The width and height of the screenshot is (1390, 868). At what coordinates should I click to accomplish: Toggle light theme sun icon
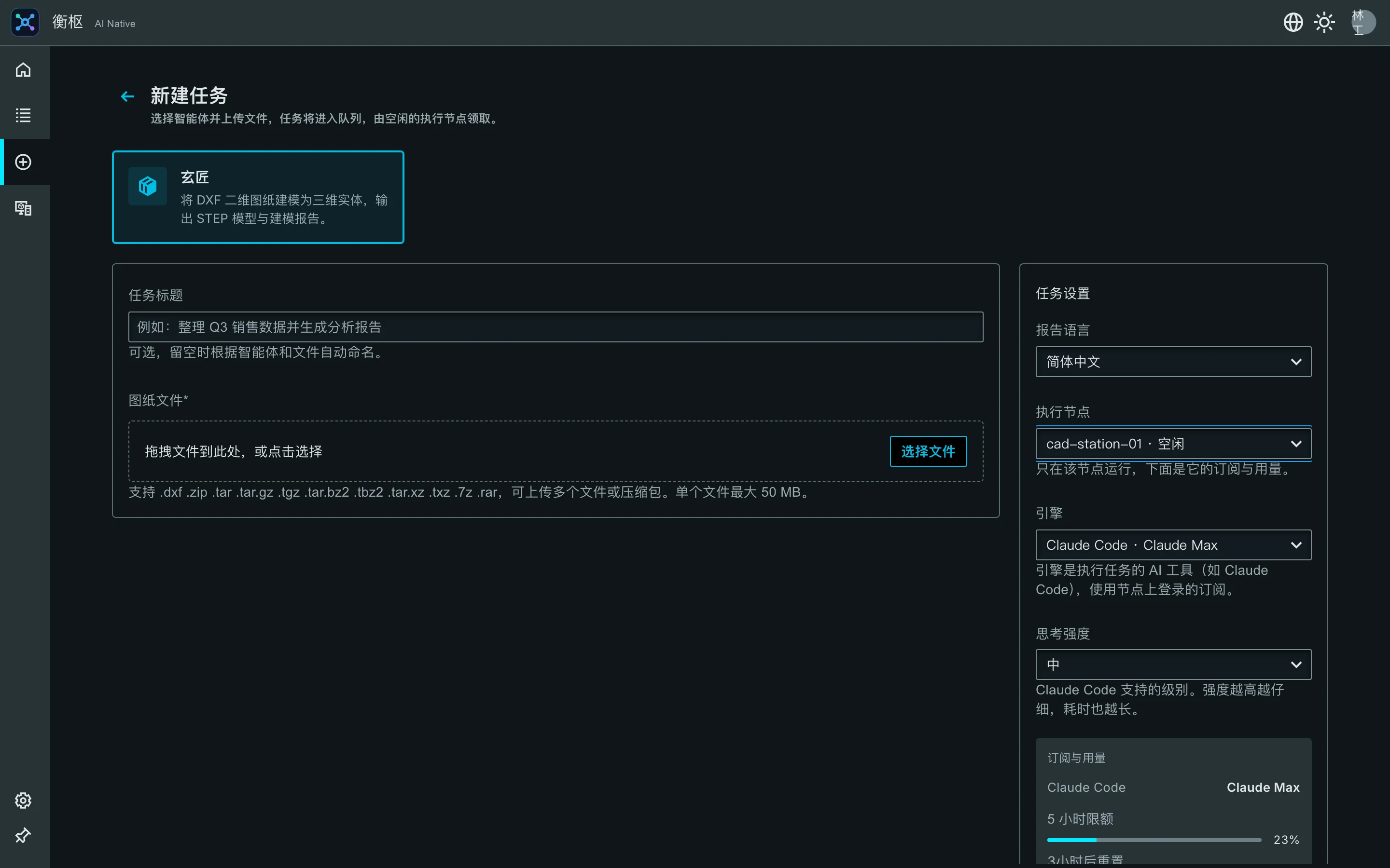coord(1324,22)
